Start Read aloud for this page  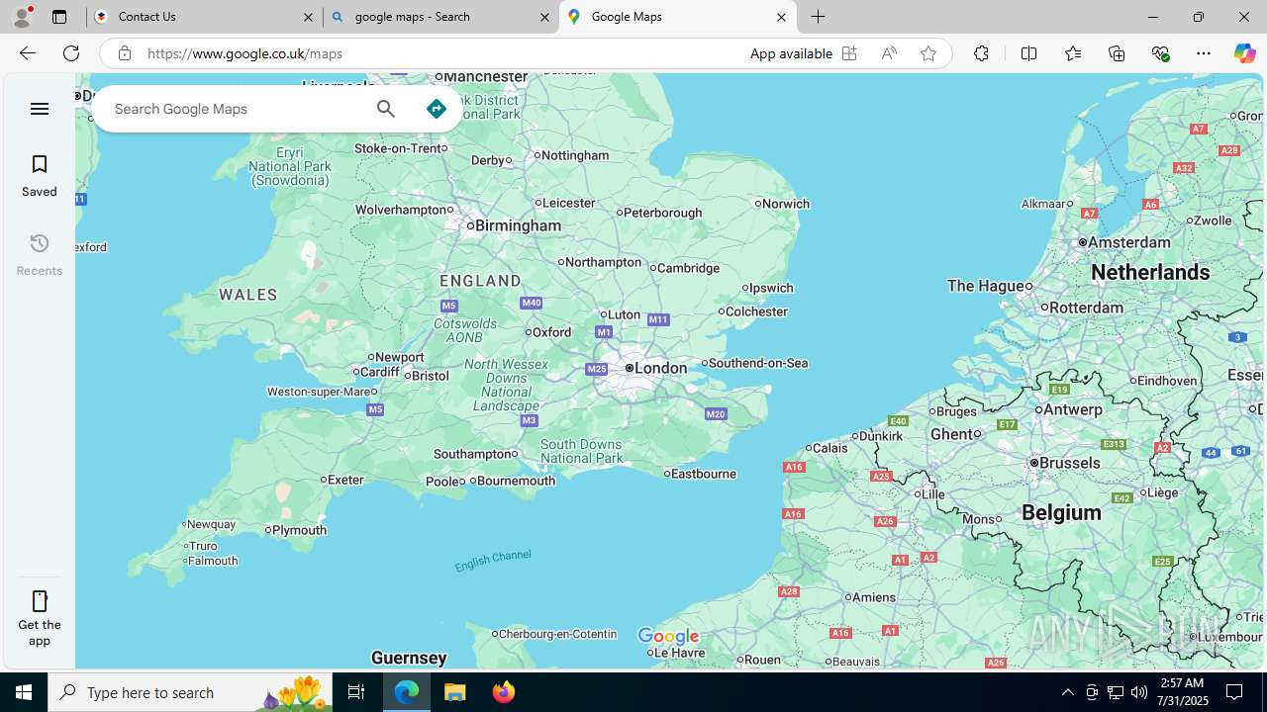click(889, 53)
